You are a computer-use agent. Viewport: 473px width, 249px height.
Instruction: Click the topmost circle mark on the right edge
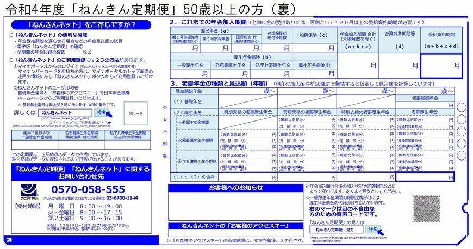coord(461,108)
